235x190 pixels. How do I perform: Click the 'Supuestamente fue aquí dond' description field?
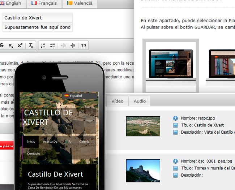(38, 27)
